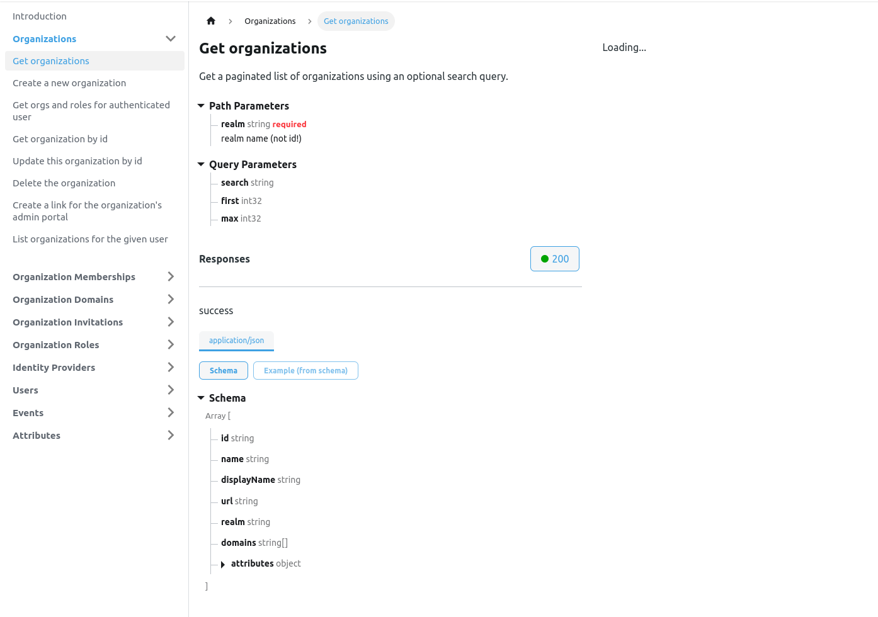The width and height of the screenshot is (878, 617).
Task: Click the Organization Domains chevron icon
Action: point(170,299)
